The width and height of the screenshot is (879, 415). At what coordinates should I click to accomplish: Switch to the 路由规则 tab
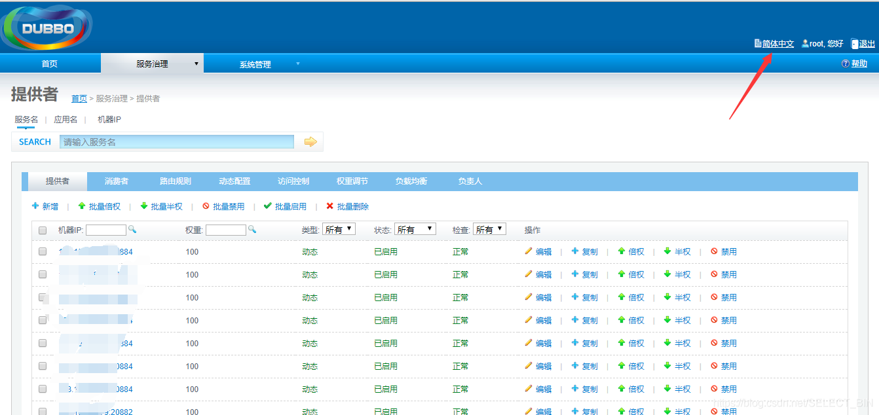click(176, 181)
